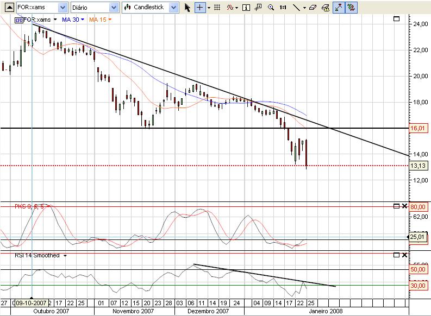Click the 80,00 overbought level label
Viewport: 431px width, 316px height.
click(418, 207)
